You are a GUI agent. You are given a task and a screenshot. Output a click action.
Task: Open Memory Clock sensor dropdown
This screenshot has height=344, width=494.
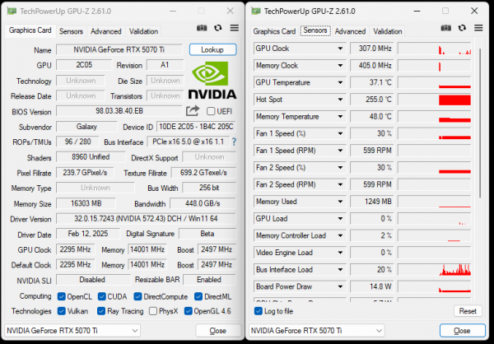click(340, 66)
